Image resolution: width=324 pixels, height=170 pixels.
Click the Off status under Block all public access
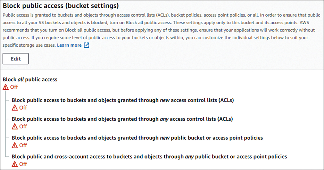(14, 87)
